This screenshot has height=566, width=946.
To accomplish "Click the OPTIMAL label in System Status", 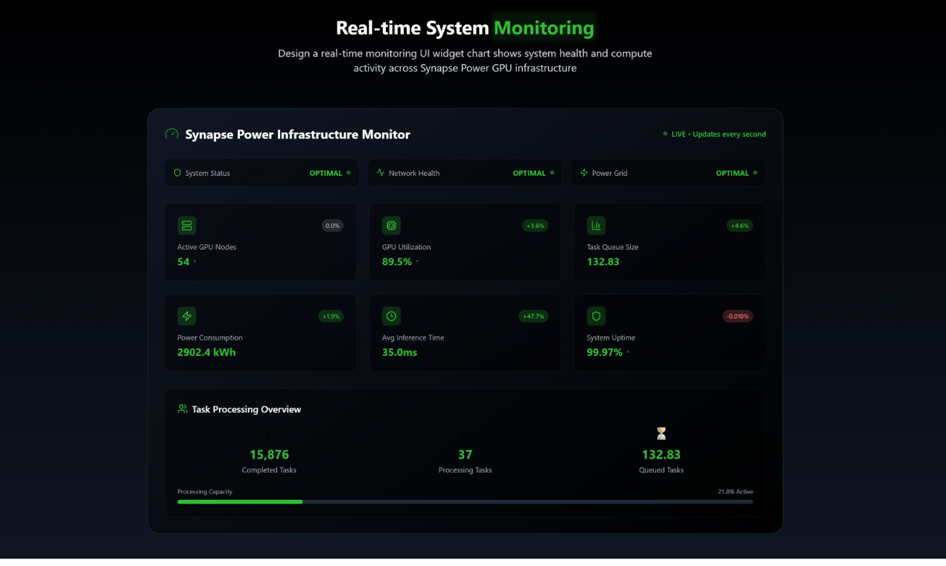I will tap(326, 173).
